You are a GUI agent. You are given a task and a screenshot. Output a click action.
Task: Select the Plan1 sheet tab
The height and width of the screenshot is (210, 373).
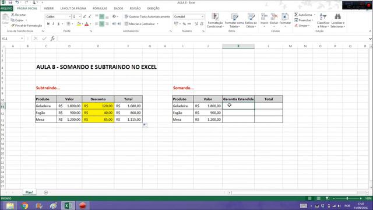[x=29, y=192]
